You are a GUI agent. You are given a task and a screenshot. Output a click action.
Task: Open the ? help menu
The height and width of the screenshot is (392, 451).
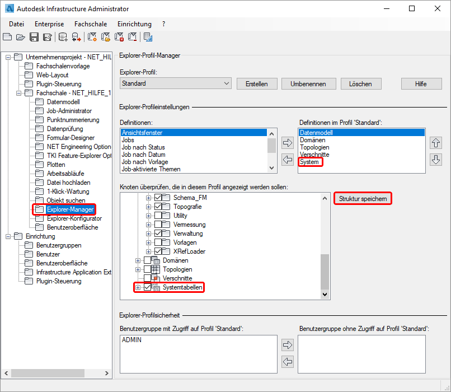[x=163, y=24]
